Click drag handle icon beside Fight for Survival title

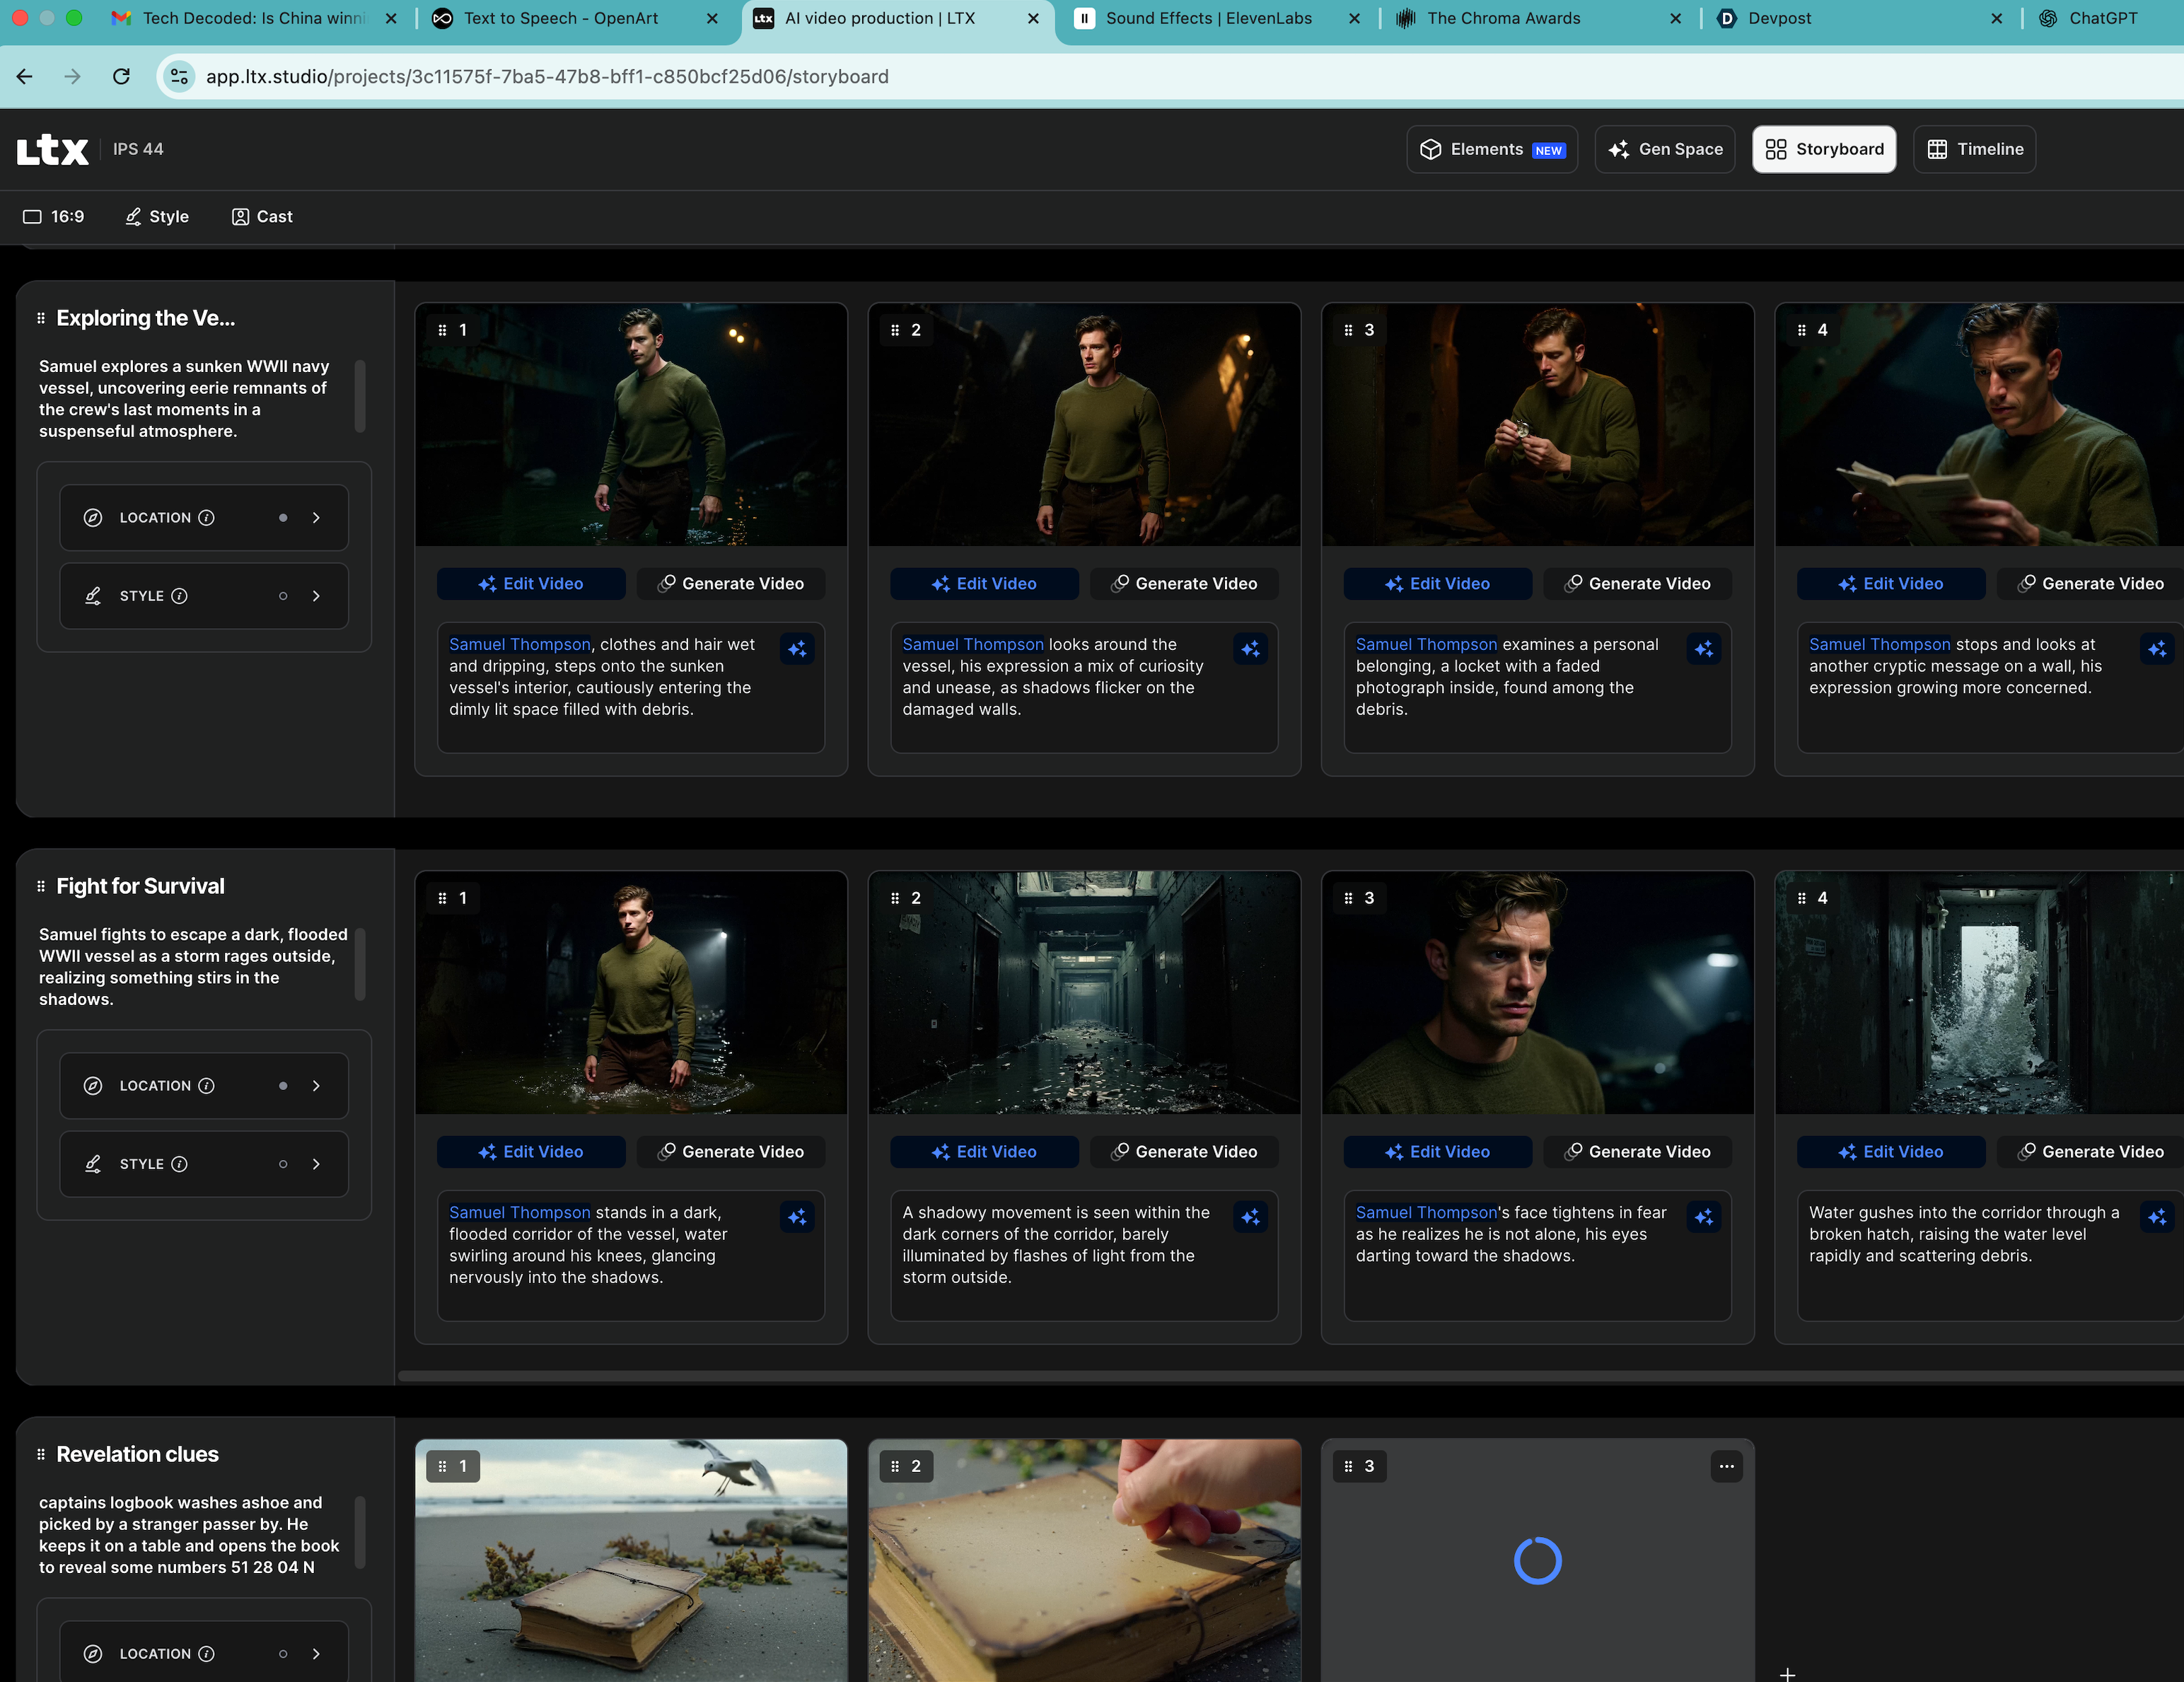pos(41,886)
